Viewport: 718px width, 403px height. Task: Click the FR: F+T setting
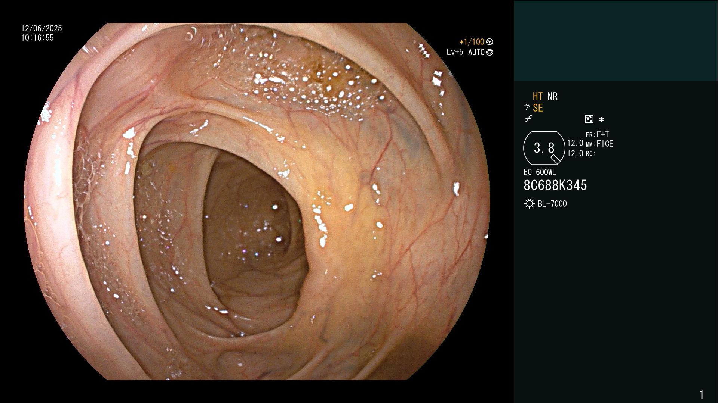point(598,134)
